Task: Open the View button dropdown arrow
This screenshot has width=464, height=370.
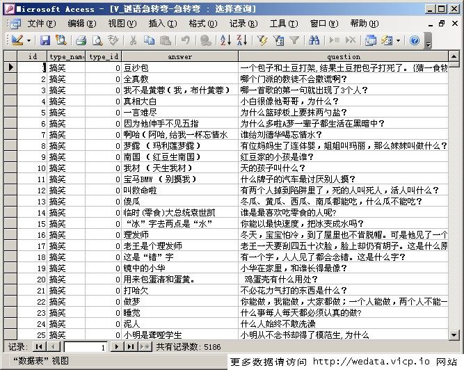Action: click(x=29, y=40)
